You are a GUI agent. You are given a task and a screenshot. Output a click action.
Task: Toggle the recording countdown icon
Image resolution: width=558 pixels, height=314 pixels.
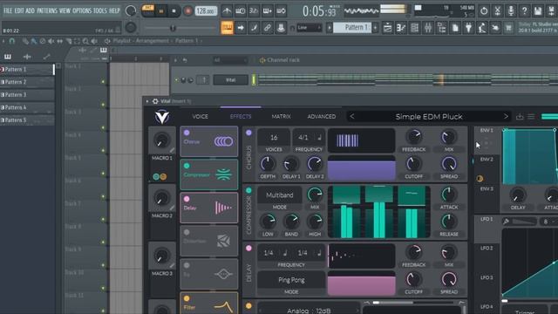254,11
